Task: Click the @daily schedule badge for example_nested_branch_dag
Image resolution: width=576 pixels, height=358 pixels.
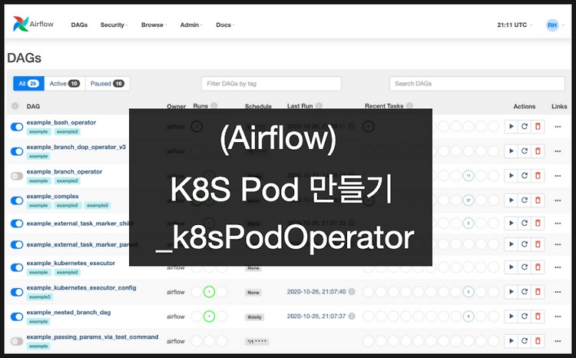Action: point(254,317)
